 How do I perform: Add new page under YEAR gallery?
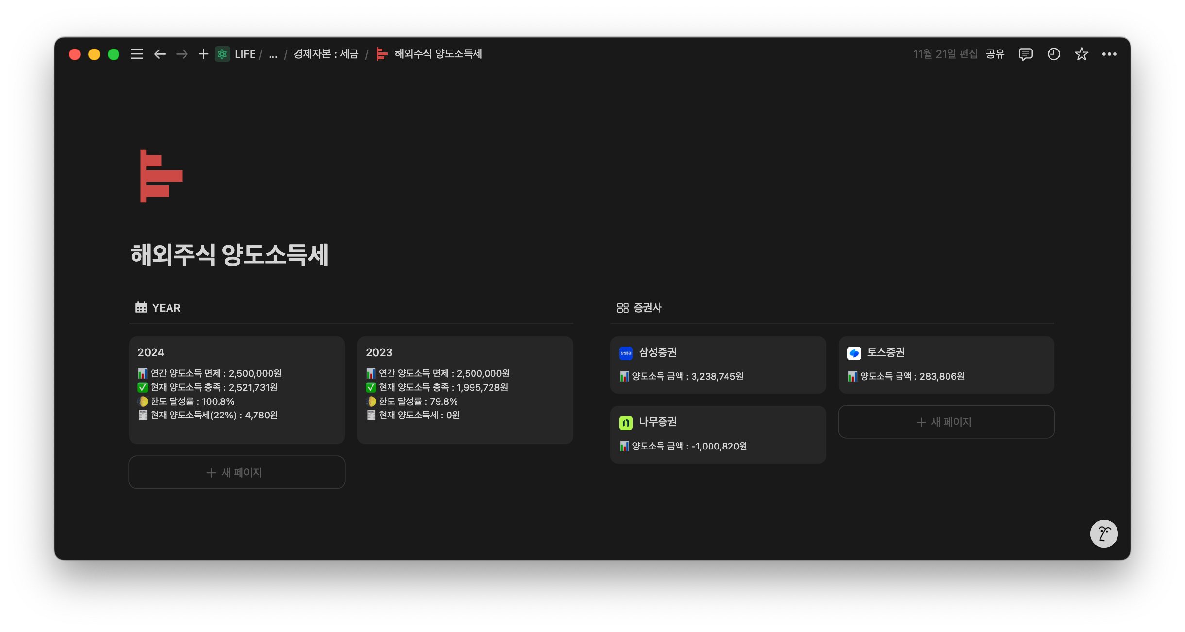(237, 472)
